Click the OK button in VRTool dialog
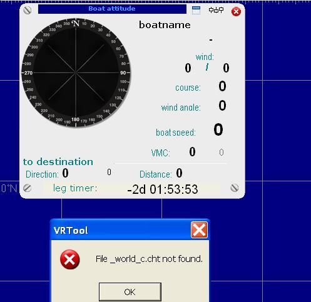The image size is (311, 302). click(130, 292)
